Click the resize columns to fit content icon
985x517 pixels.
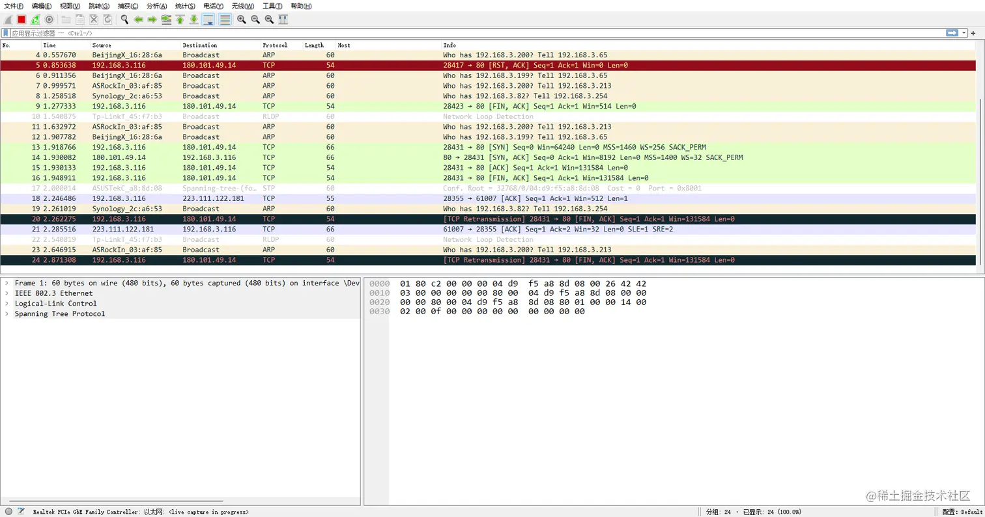283,20
